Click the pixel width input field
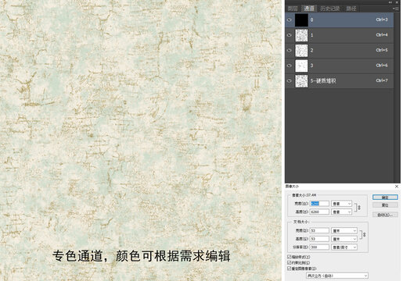 point(319,204)
